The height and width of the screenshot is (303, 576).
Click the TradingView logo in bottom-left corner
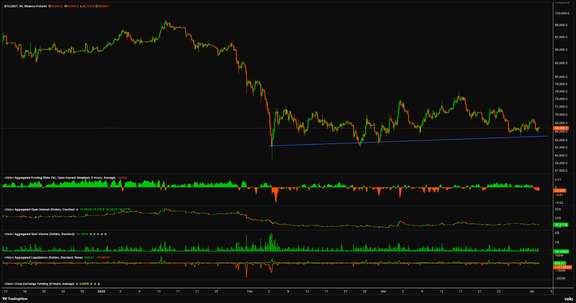pyautogui.click(x=15, y=299)
